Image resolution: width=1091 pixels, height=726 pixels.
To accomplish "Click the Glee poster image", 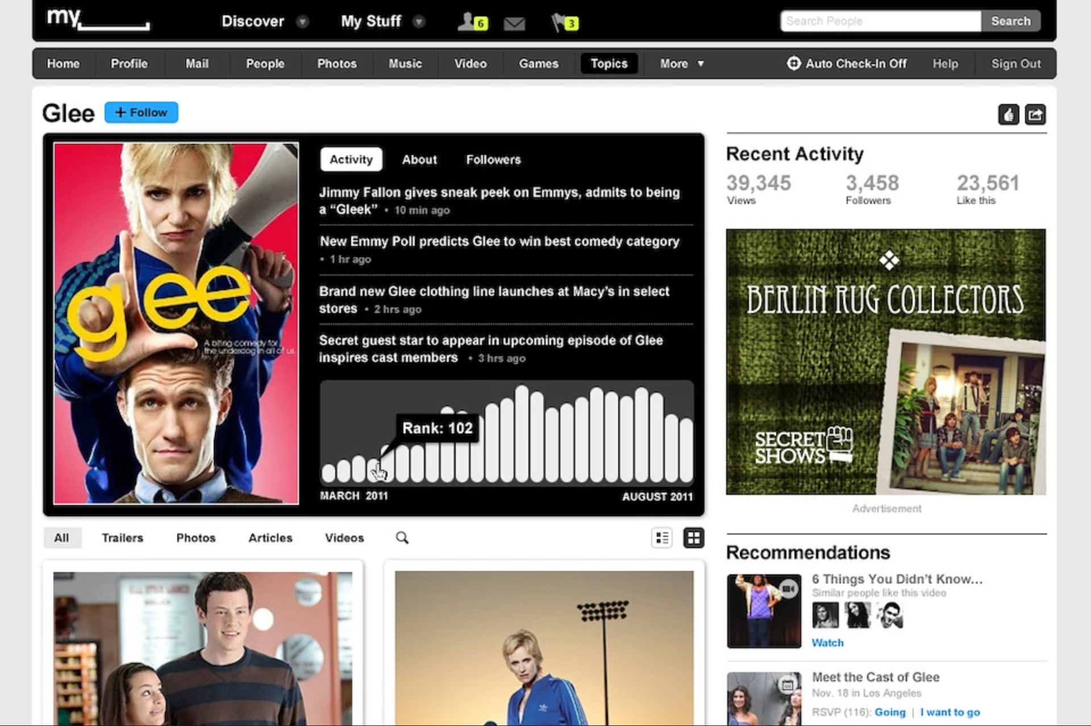I will click(176, 323).
